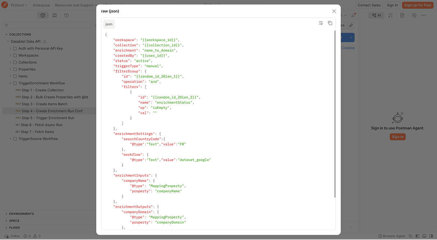The image size is (437, 240).
Task: Click the "dataset_google" value text
Action: pyautogui.click(x=194, y=160)
